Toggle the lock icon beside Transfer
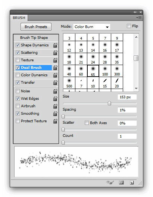Image resolution: width=153 pixels, height=197 pixels. [55, 83]
